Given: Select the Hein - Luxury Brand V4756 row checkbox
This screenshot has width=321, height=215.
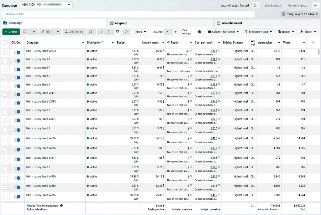Looking at the screenshot, I should click(5, 197).
